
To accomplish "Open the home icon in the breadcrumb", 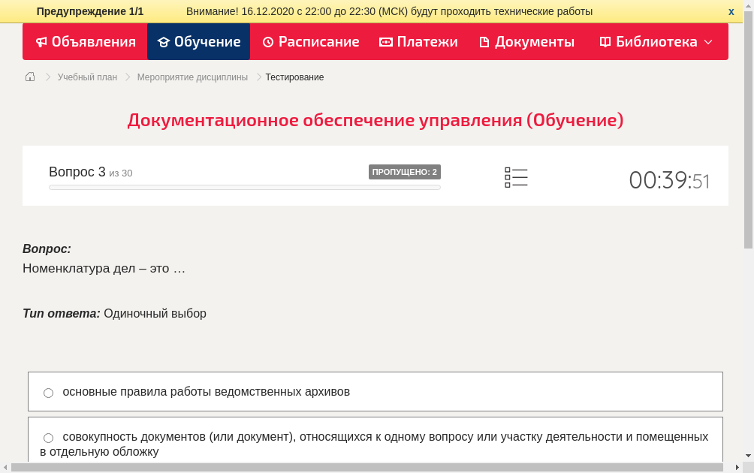I will click(x=29, y=77).
